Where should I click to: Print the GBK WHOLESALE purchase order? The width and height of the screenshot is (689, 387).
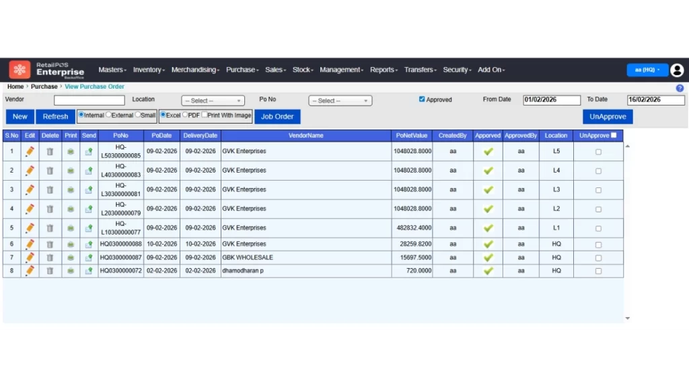click(70, 258)
